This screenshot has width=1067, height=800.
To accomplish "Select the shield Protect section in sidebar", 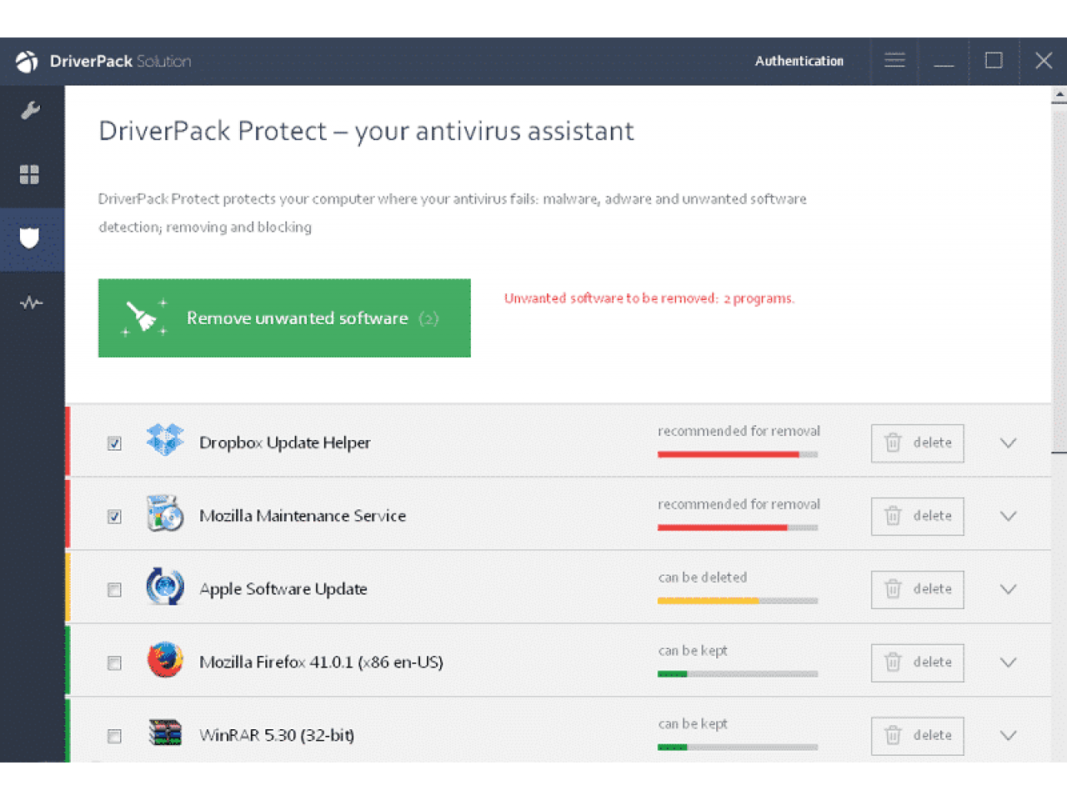I will coord(30,238).
